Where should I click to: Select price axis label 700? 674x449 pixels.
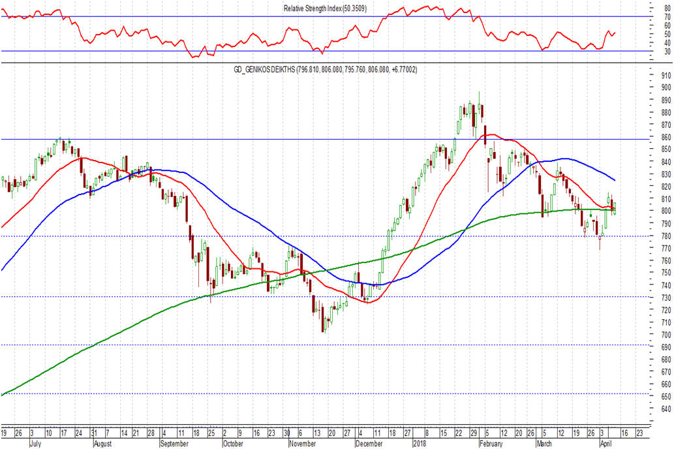pyautogui.click(x=666, y=335)
